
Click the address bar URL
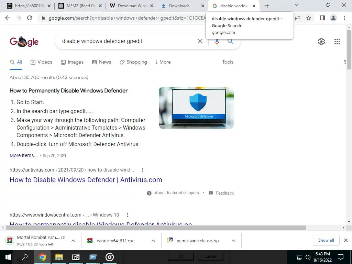[x=127, y=18]
